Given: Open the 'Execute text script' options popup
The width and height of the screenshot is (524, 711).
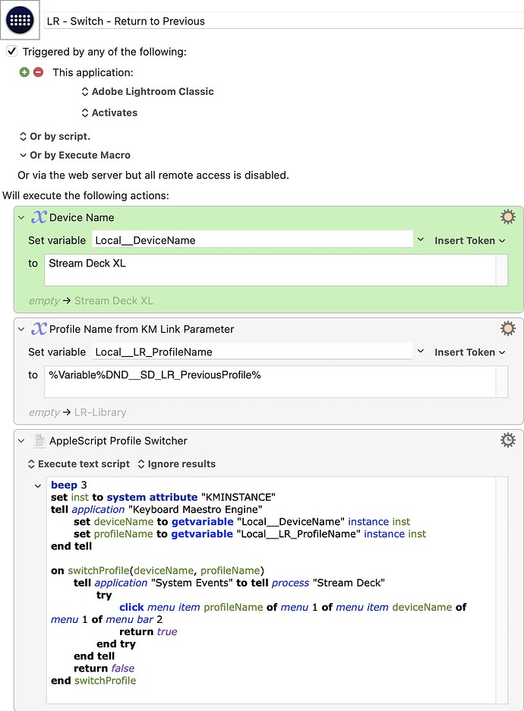Looking at the screenshot, I should (x=78, y=464).
